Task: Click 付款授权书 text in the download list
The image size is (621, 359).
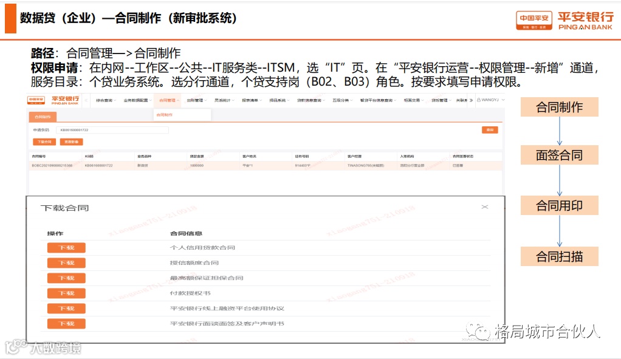Action: pos(190,293)
